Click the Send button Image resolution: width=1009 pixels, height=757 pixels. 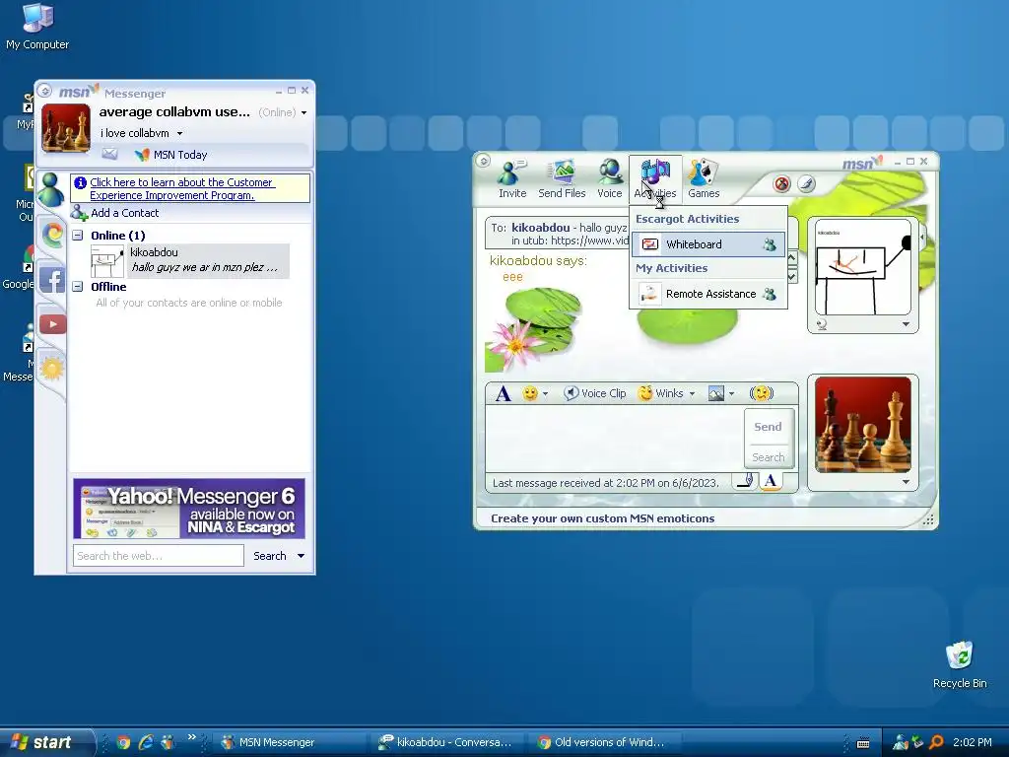(768, 427)
